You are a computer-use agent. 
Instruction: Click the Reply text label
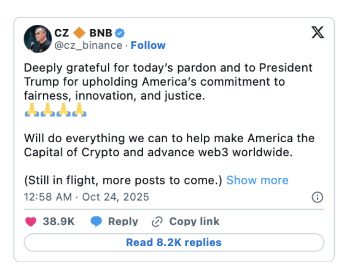pos(123,221)
